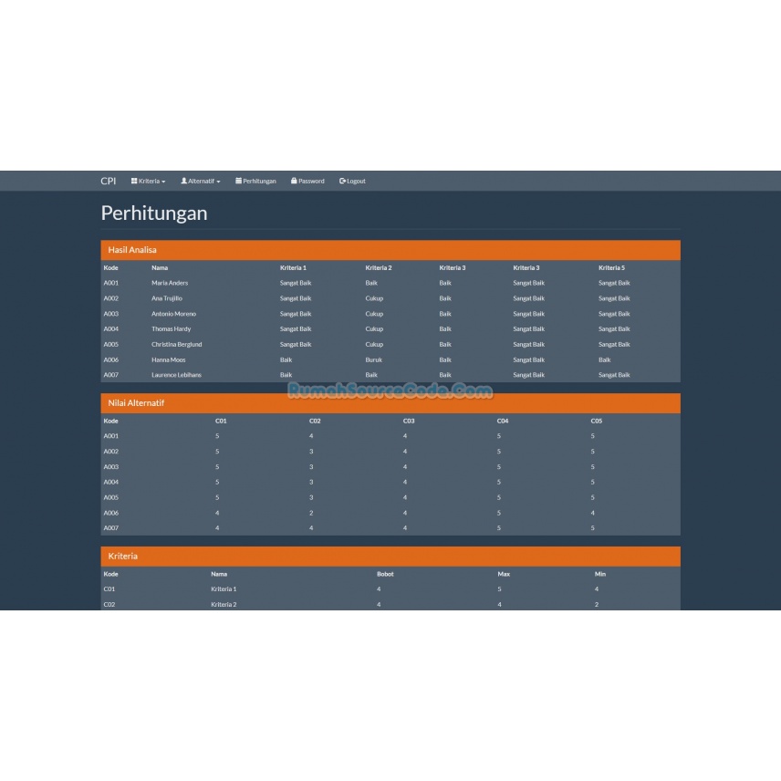Image resolution: width=781 pixels, height=781 pixels.
Task: Click Cukup in the Ana Trujillo row
Action: tap(374, 298)
